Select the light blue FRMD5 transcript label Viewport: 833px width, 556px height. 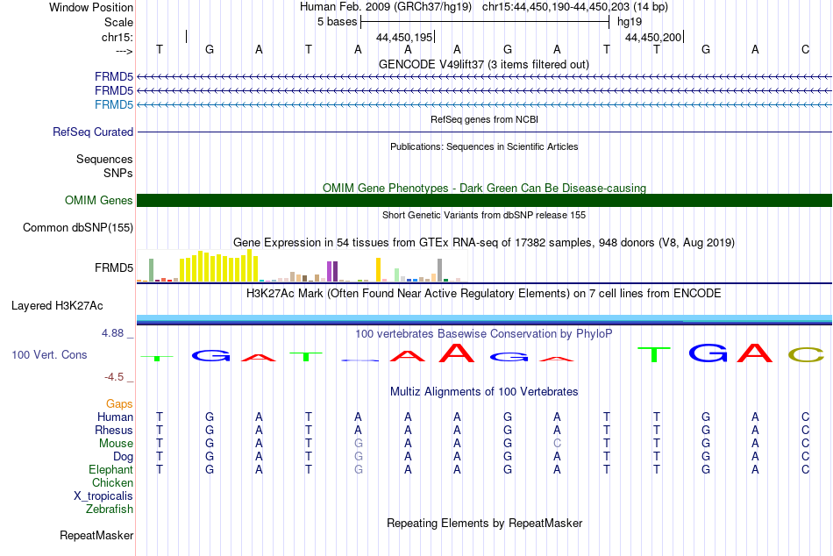click(114, 104)
